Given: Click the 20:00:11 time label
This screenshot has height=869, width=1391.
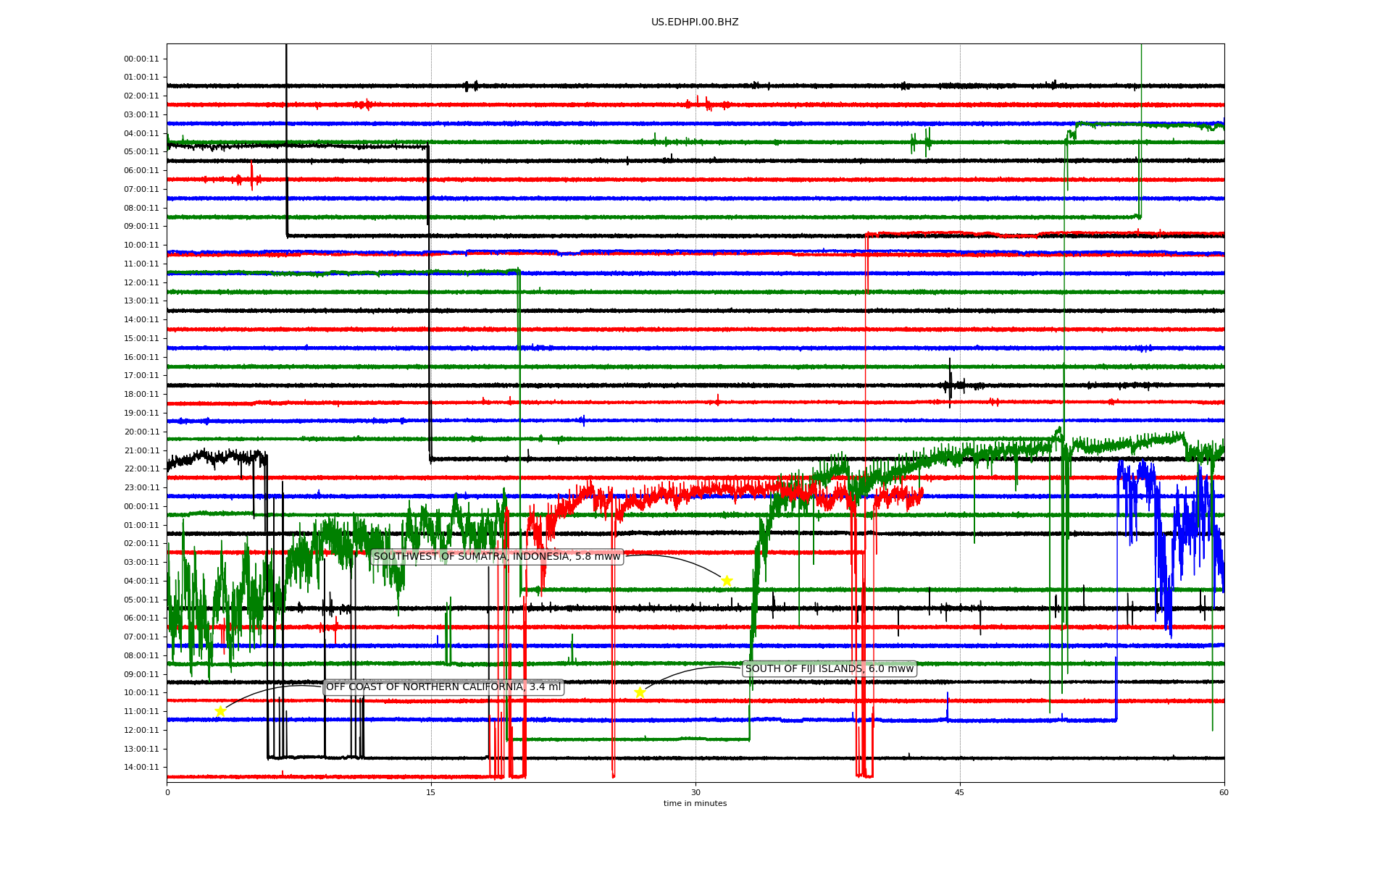Looking at the screenshot, I should [141, 432].
